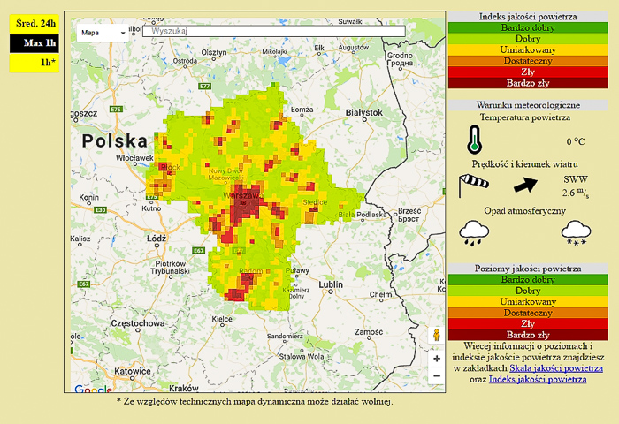Zoom out with the map minus button
The image size is (619, 424).
(437, 375)
